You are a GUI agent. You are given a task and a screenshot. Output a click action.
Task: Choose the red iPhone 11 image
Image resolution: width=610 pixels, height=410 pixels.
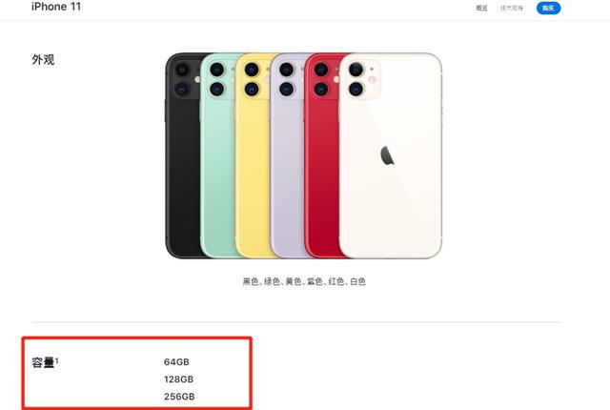point(322,155)
